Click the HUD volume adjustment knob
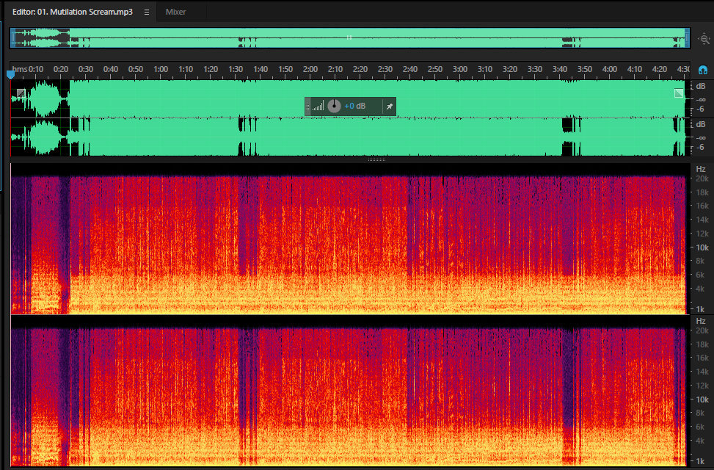 click(x=334, y=106)
